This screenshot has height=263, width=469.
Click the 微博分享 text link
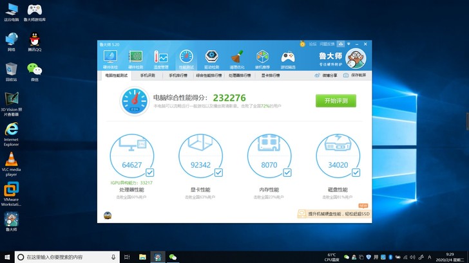330,75
